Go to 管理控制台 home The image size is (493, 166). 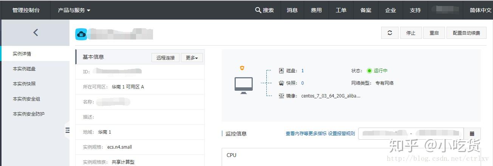[26, 10]
